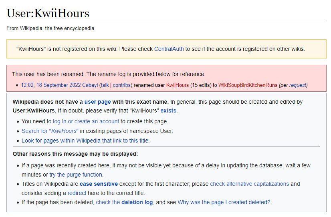This screenshot has width=331, height=217.
Task: Open the CentralAuth link
Action: (x=169, y=49)
